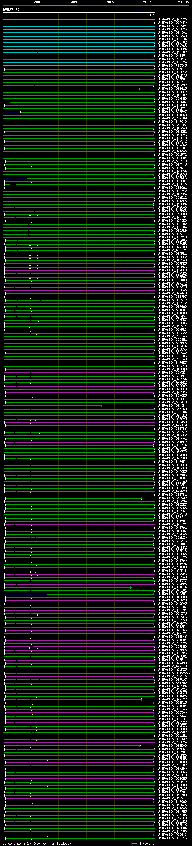Image resolution: width=192 pixels, height=846 pixels.
Task: Click the green ~80% identity legend segment
Action: pyautogui.click(x=133, y=5)
